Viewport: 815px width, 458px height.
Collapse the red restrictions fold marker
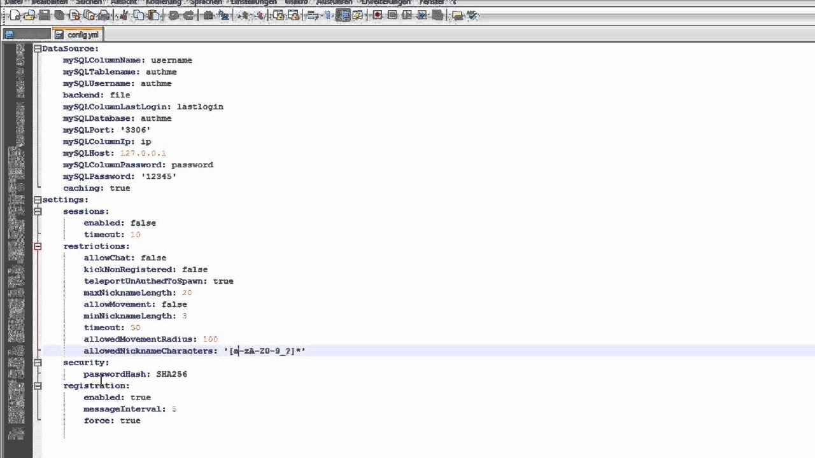click(38, 246)
